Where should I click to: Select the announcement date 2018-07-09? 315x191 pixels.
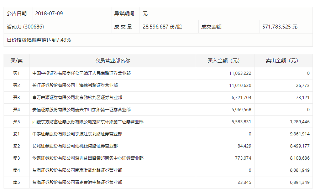49,14
